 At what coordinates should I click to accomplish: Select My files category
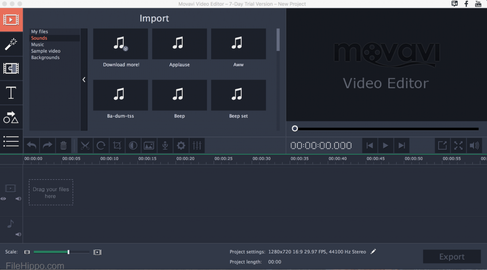coord(39,32)
